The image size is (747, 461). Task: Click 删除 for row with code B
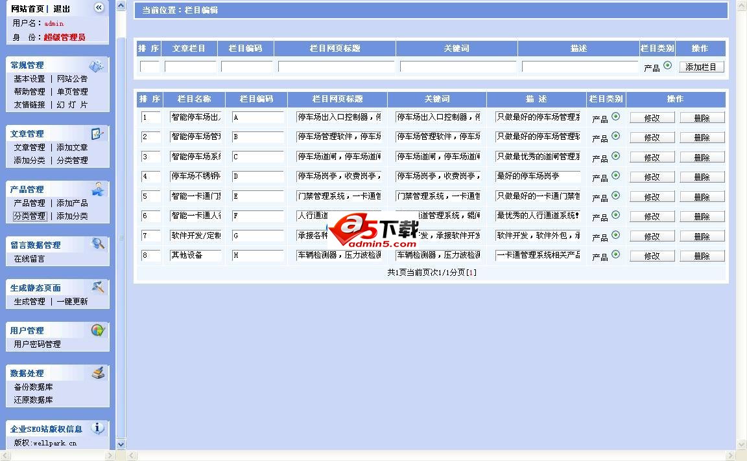point(702,137)
